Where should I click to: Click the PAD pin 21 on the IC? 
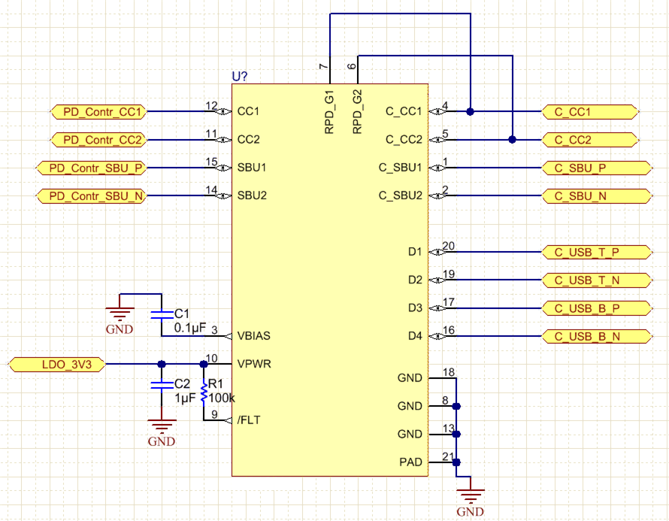pos(412,462)
